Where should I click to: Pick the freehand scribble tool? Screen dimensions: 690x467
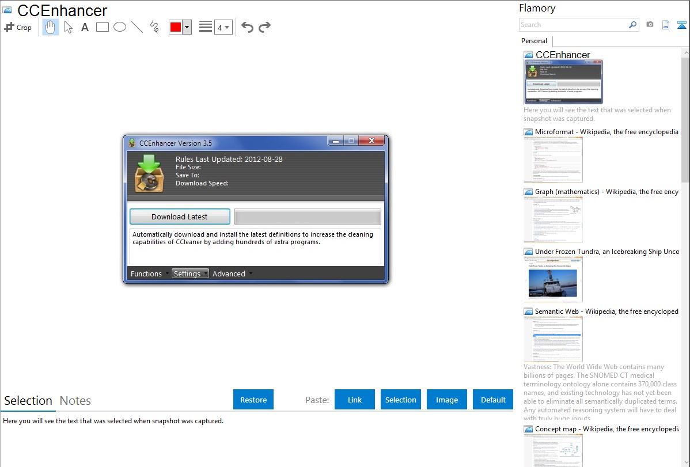154,27
